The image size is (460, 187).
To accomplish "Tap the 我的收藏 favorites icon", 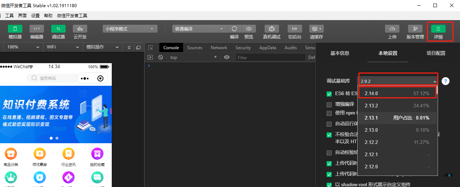I will [x=97, y=154].
